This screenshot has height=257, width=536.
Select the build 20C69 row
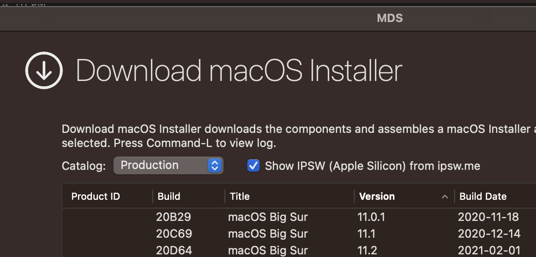174,233
